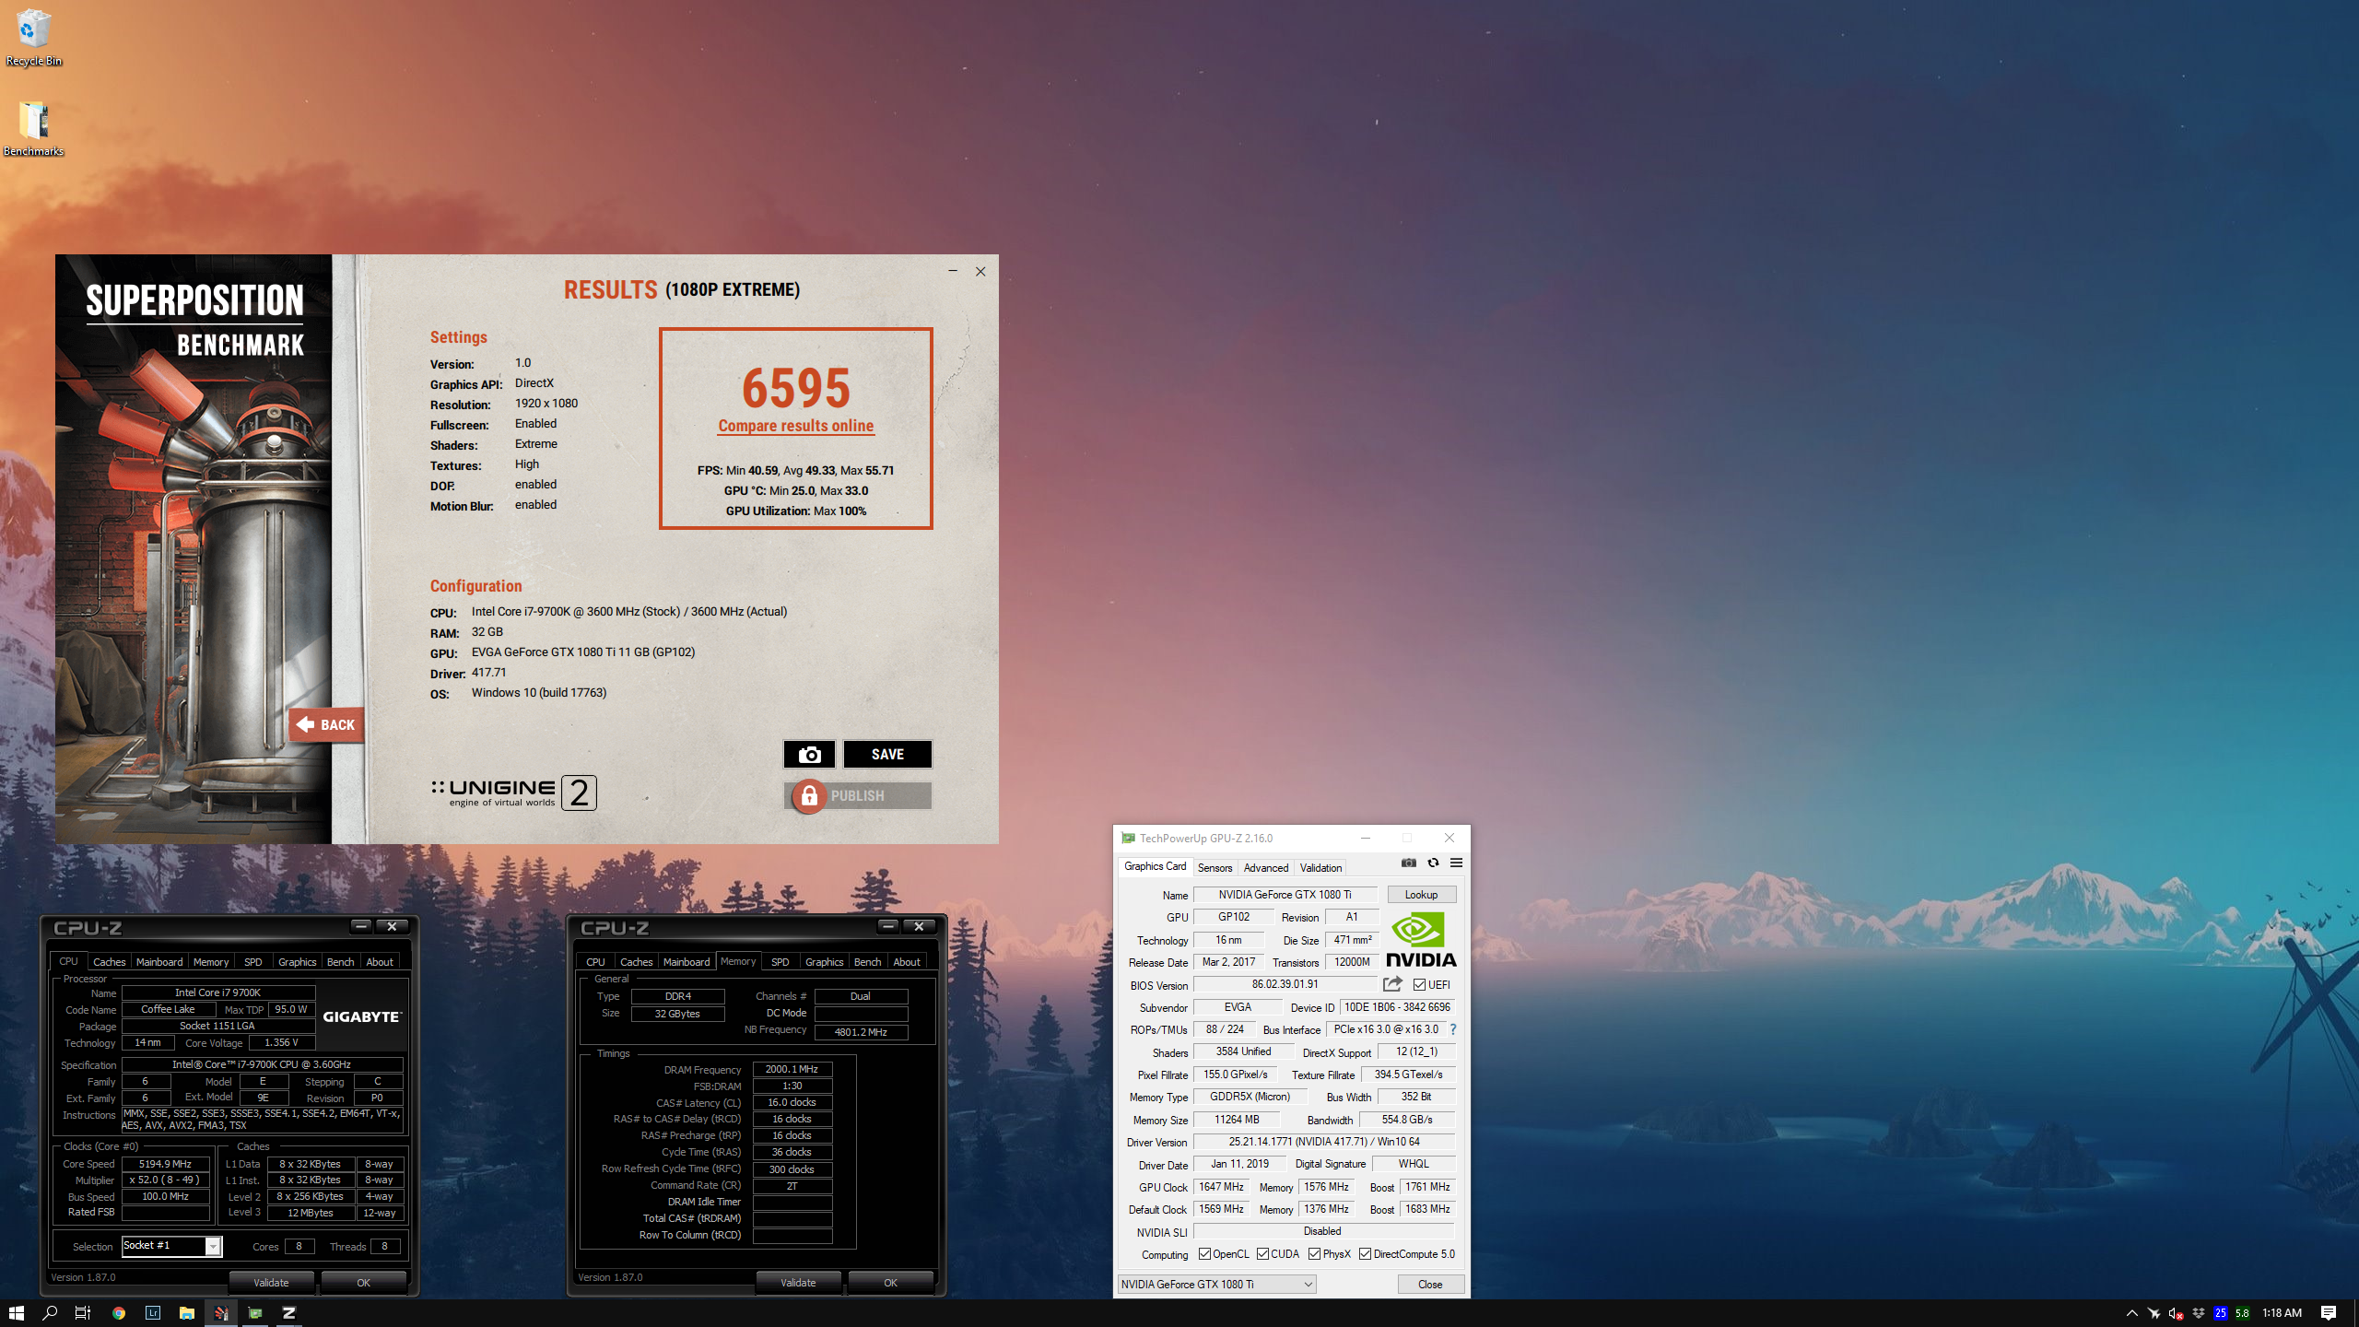2359x1327 pixels.
Task: Open File Explorer from taskbar
Action: [187, 1313]
